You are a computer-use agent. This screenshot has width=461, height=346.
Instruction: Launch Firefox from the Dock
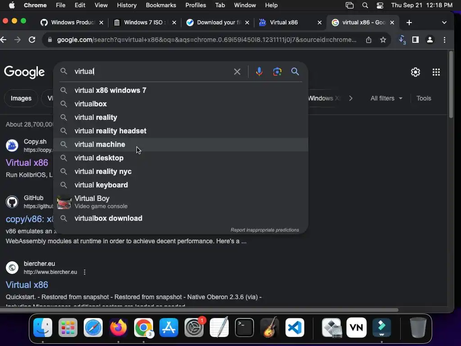coord(118,327)
